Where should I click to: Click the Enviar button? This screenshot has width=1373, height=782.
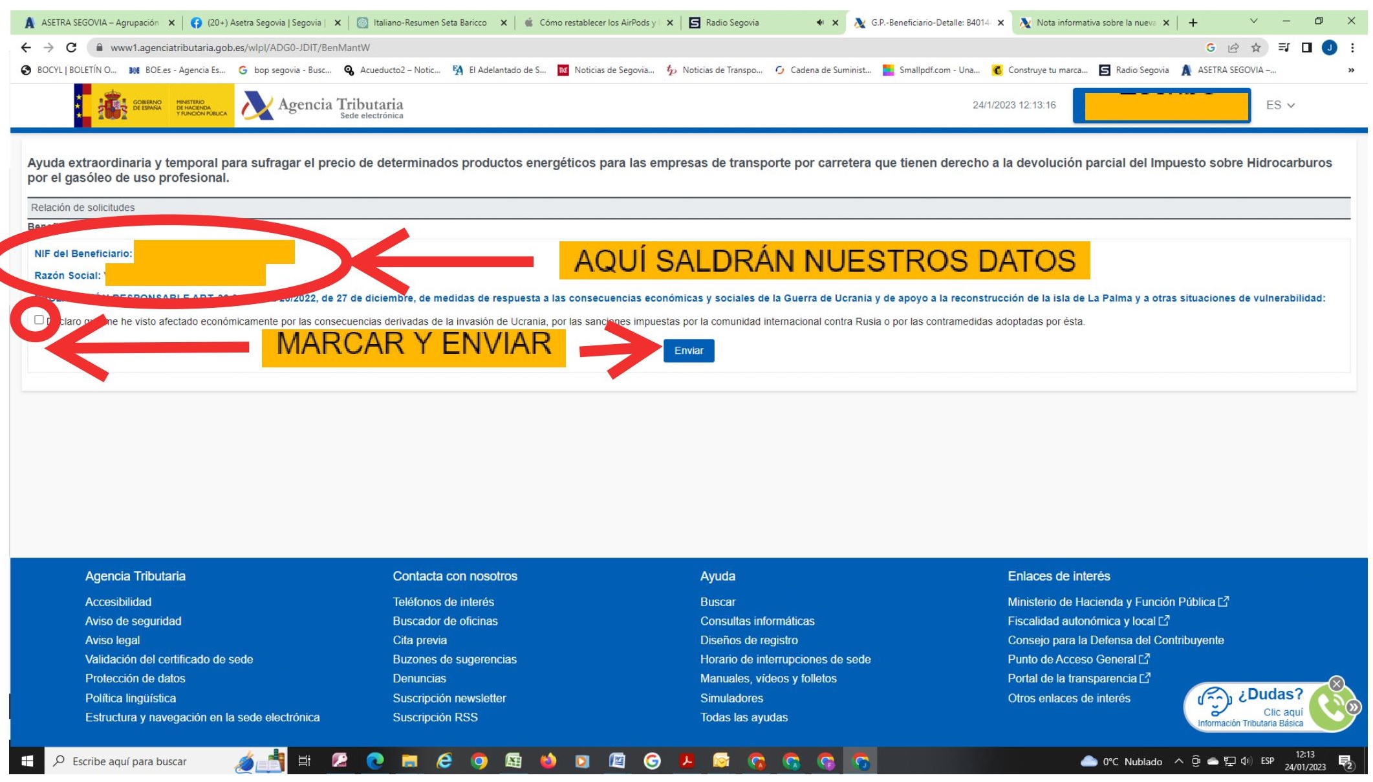coord(688,351)
